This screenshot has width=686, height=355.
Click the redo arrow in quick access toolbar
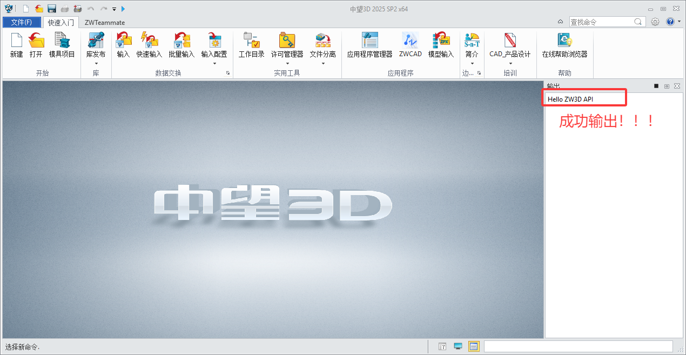coord(104,9)
